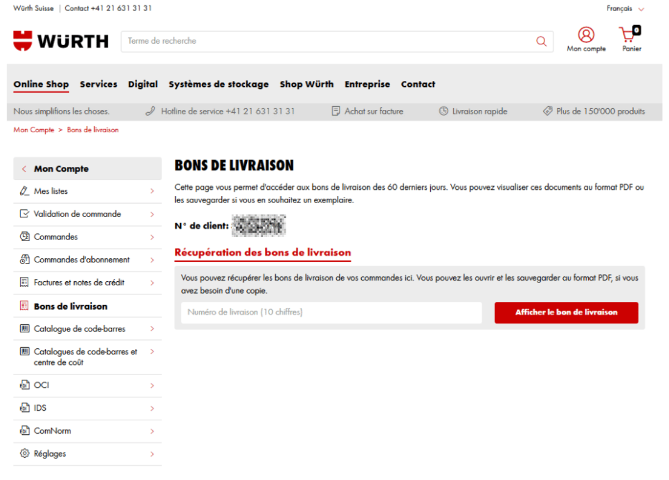Screen dimensions: 669x480
Task: Expand the Réglages chevron arrow
Action: (152, 454)
